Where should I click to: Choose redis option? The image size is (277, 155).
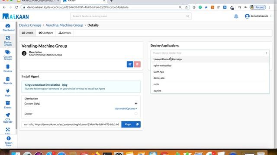pyautogui.click(x=210, y=84)
